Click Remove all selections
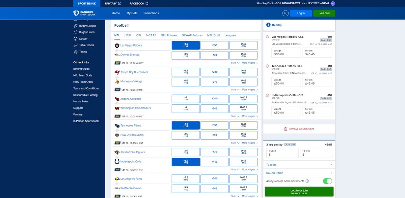Screen dimensions: 405x198 point(299,129)
